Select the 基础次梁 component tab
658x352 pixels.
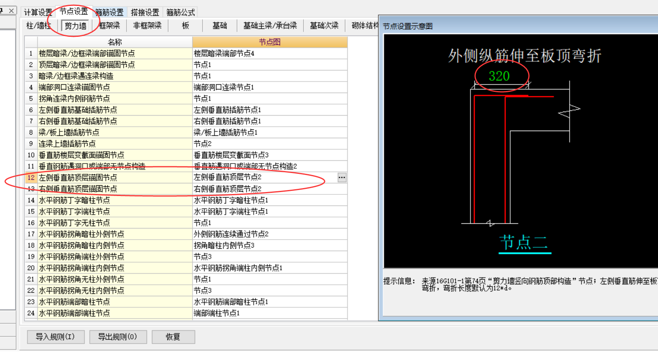click(324, 26)
